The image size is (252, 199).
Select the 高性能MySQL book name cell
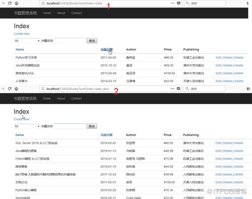25,73
